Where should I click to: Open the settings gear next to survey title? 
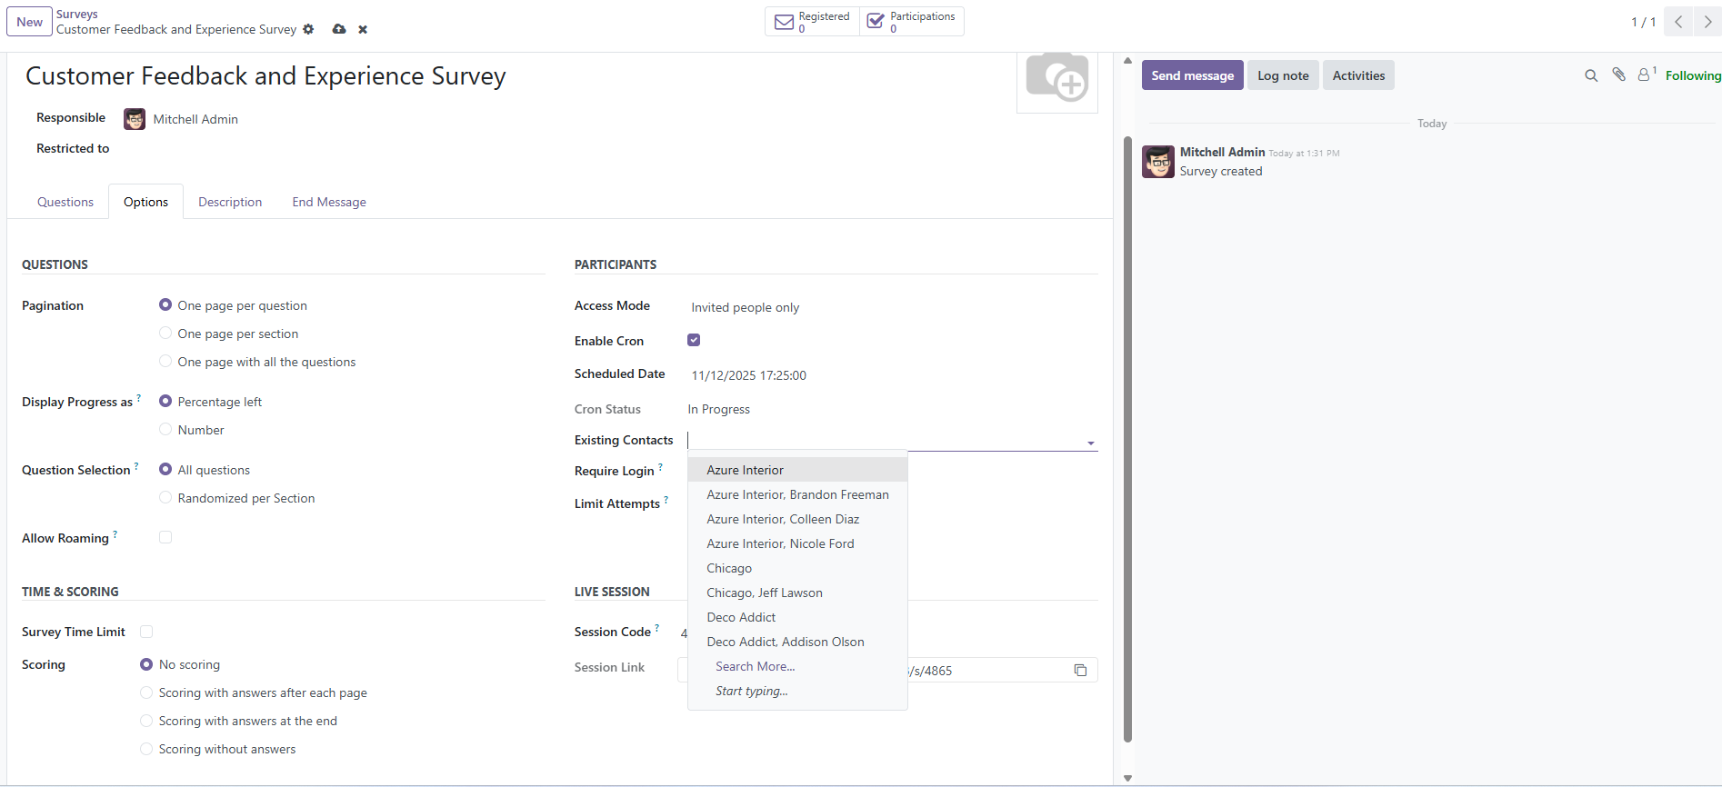(x=308, y=29)
